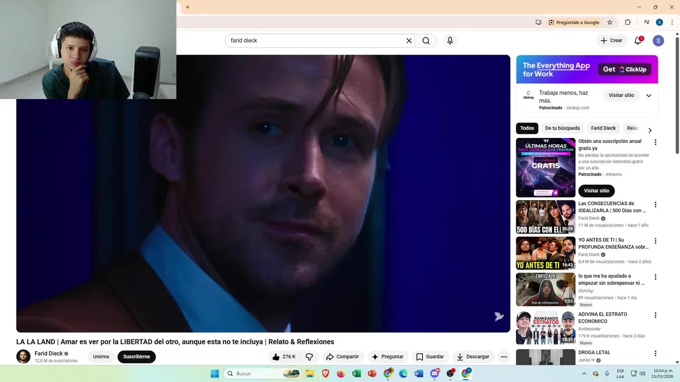
Task: Clear the YouTube search box with the X
Action: pos(409,41)
